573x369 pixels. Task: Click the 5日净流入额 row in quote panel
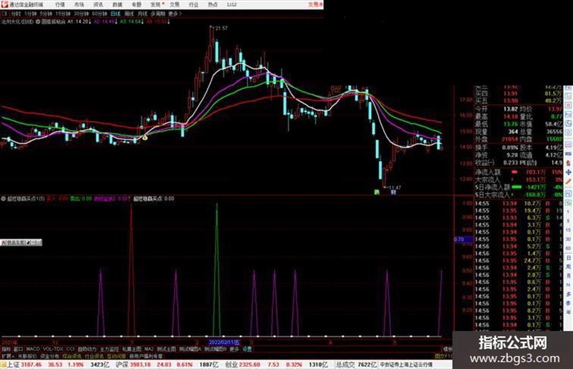click(518, 187)
